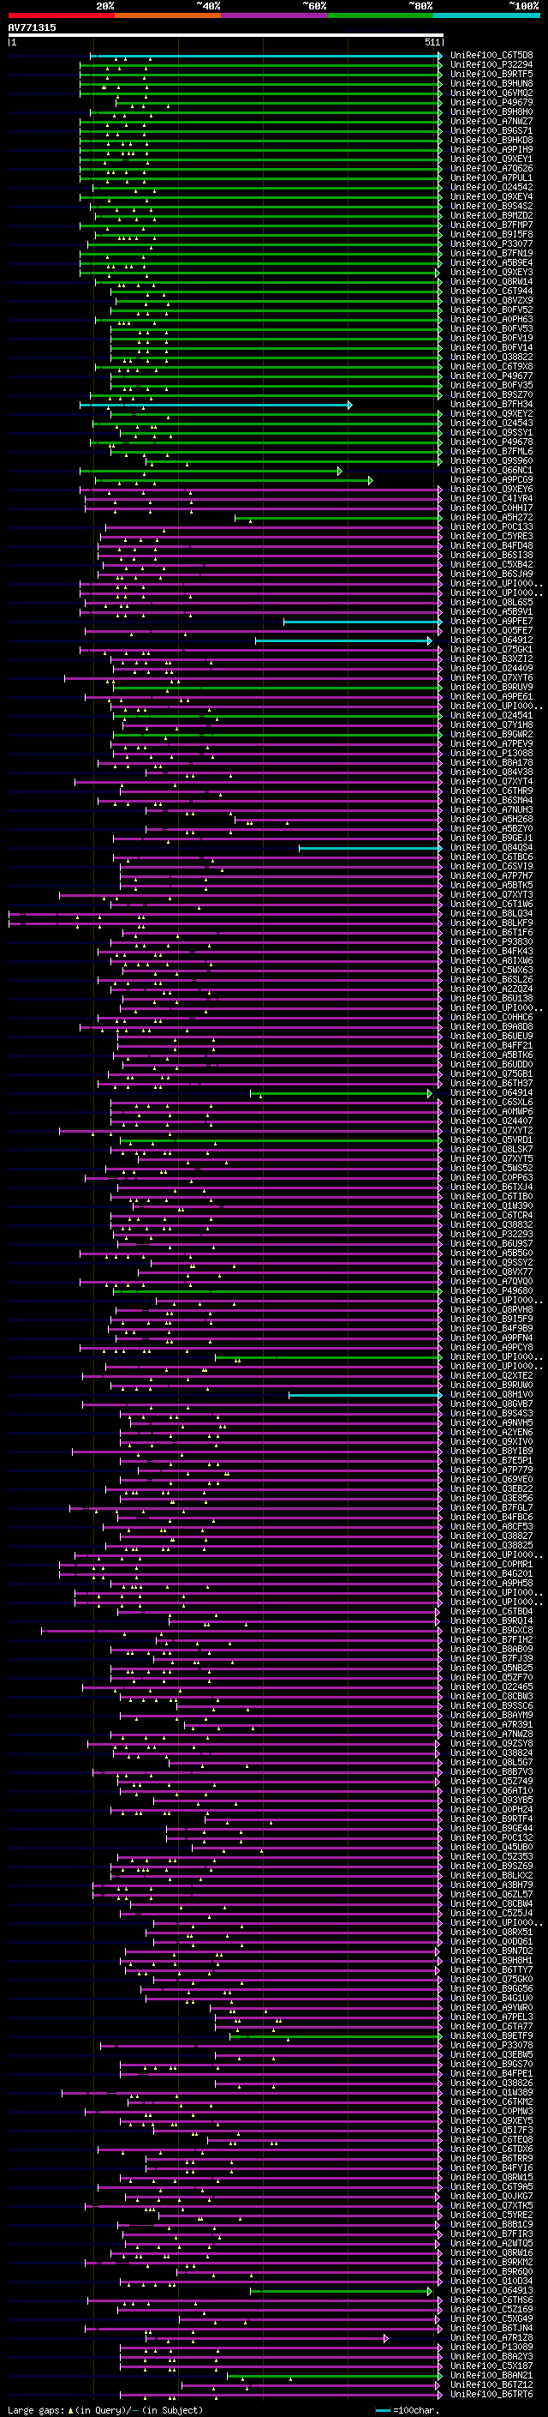
Task: Open hit UniRef100_Q8RW14
Action: point(491,281)
